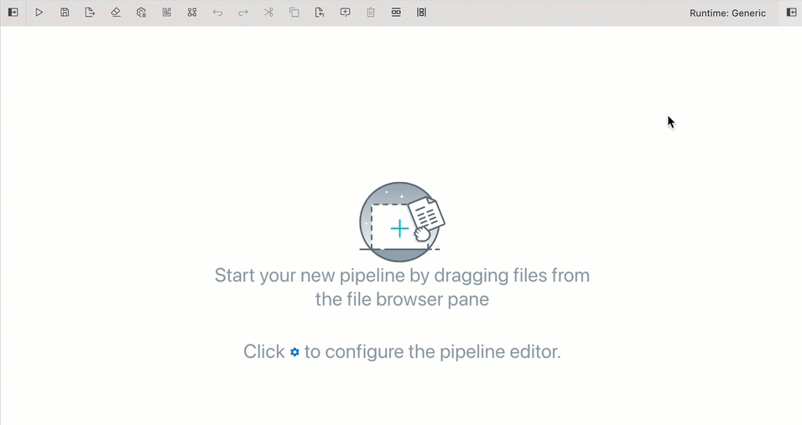Click the delete trash icon
Image resolution: width=802 pixels, height=425 pixels.
click(x=371, y=13)
